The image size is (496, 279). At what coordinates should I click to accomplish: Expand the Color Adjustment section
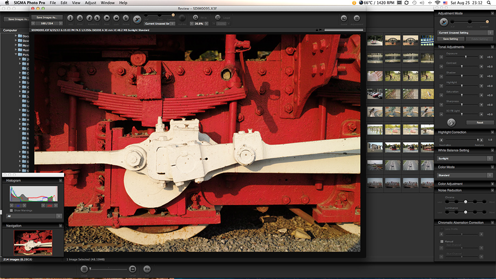click(492, 184)
